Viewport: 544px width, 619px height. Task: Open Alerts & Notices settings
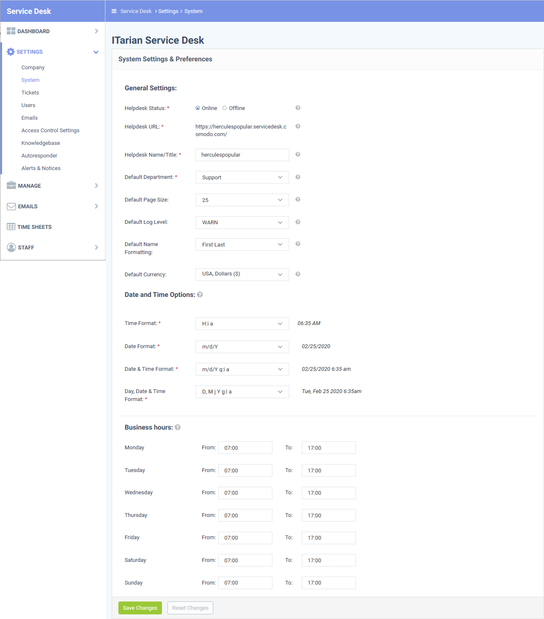tap(41, 168)
